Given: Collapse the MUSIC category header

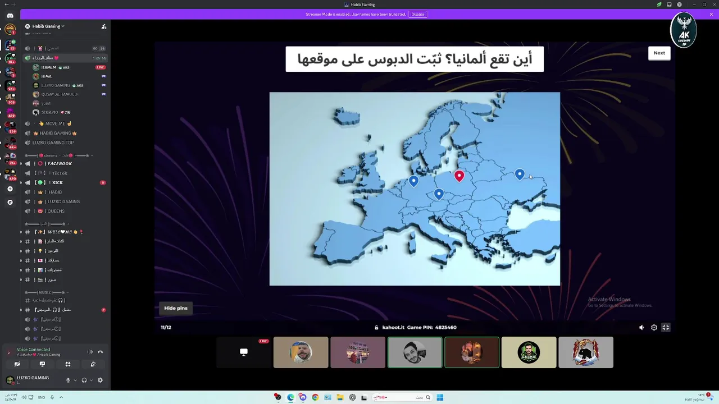Looking at the screenshot, I should click(46, 292).
